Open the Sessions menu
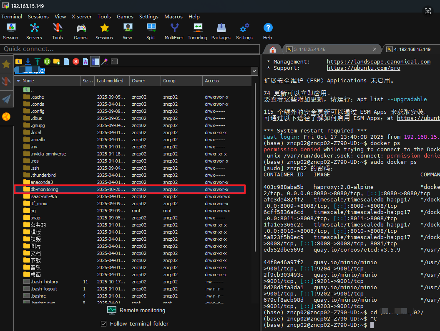This screenshot has height=331, width=440. [38, 17]
